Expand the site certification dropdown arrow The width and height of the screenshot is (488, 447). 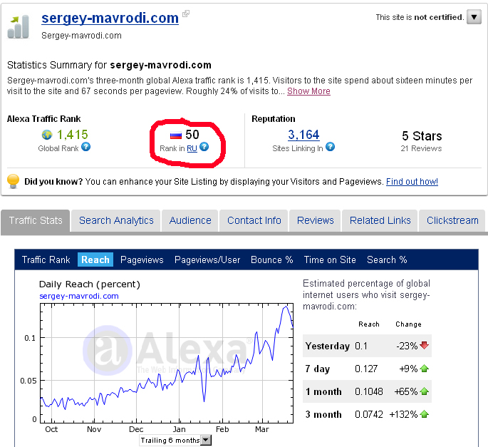point(474,17)
